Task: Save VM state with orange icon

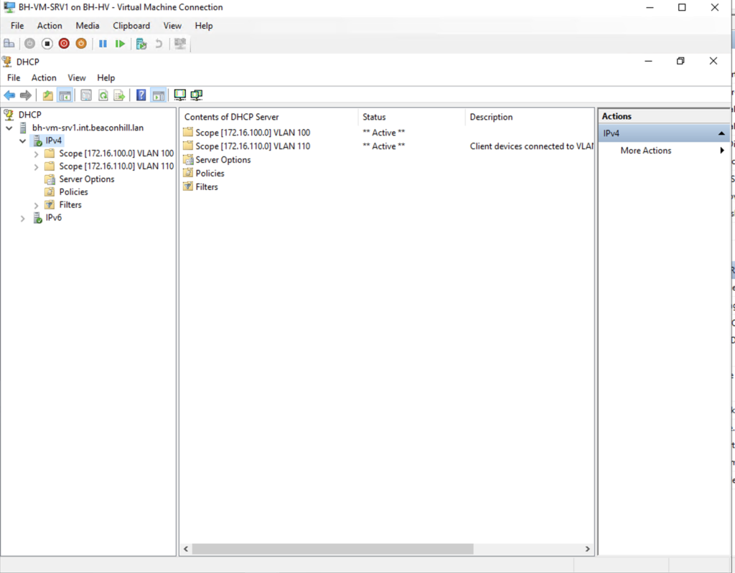Action: pyautogui.click(x=81, y=44)
